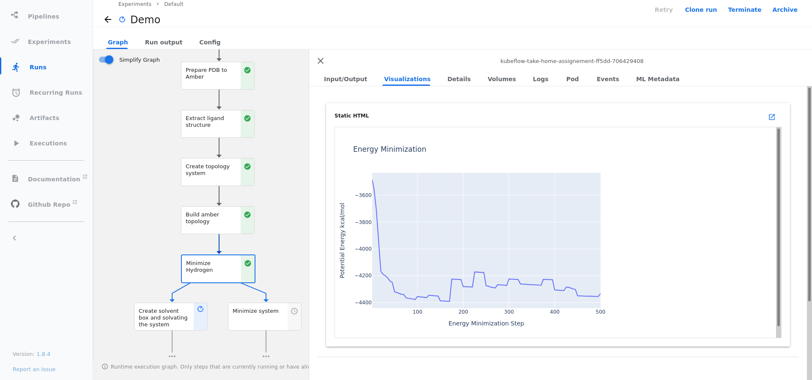Open the Github Repo octocat icon

click(15, 204)
